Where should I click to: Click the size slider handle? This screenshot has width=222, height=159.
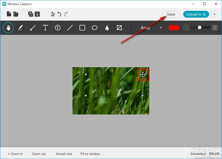[x=200, y=27]
